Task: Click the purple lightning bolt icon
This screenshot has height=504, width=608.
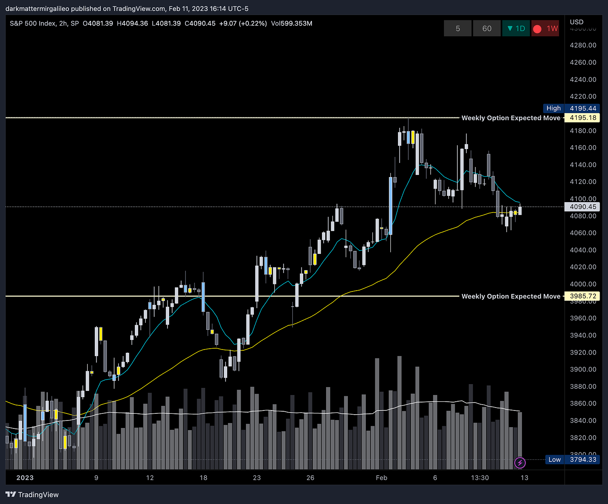Action: tap(520, 463)
